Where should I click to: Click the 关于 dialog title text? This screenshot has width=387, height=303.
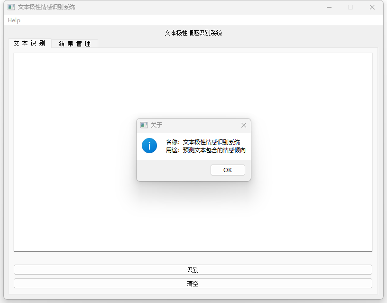157,125
